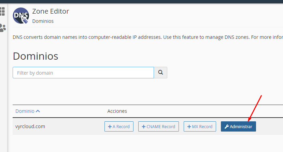The width and height of the screenshot is (283, 152).
Task: Add an MX Record for vyrcloud.com
Action: click(200, 126)
